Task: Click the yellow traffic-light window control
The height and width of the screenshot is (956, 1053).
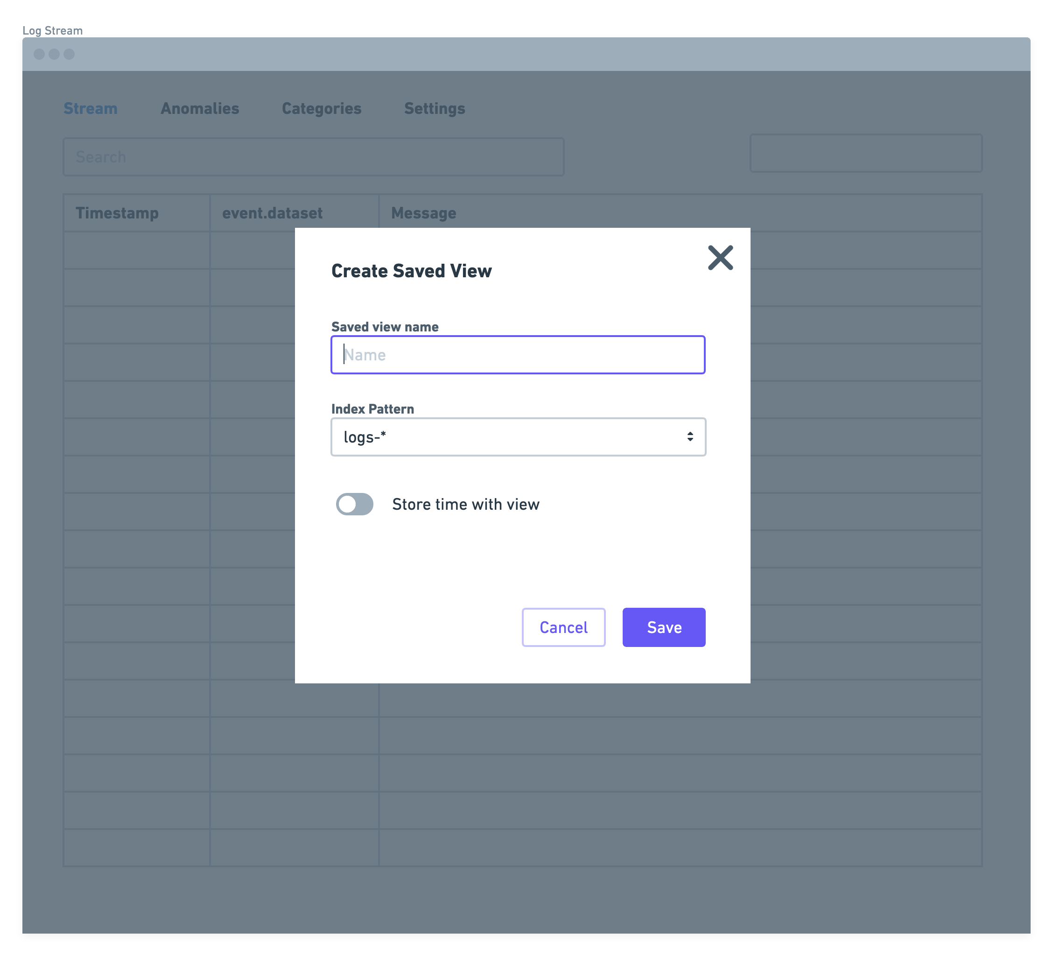Action: click(x=53, y=54)
